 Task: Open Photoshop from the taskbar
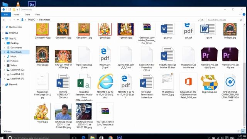(x=119, y=137)
